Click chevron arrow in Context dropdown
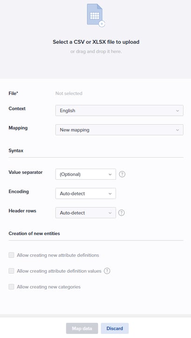Viewport: 191px width, 338px height. (x=177, y=111)
